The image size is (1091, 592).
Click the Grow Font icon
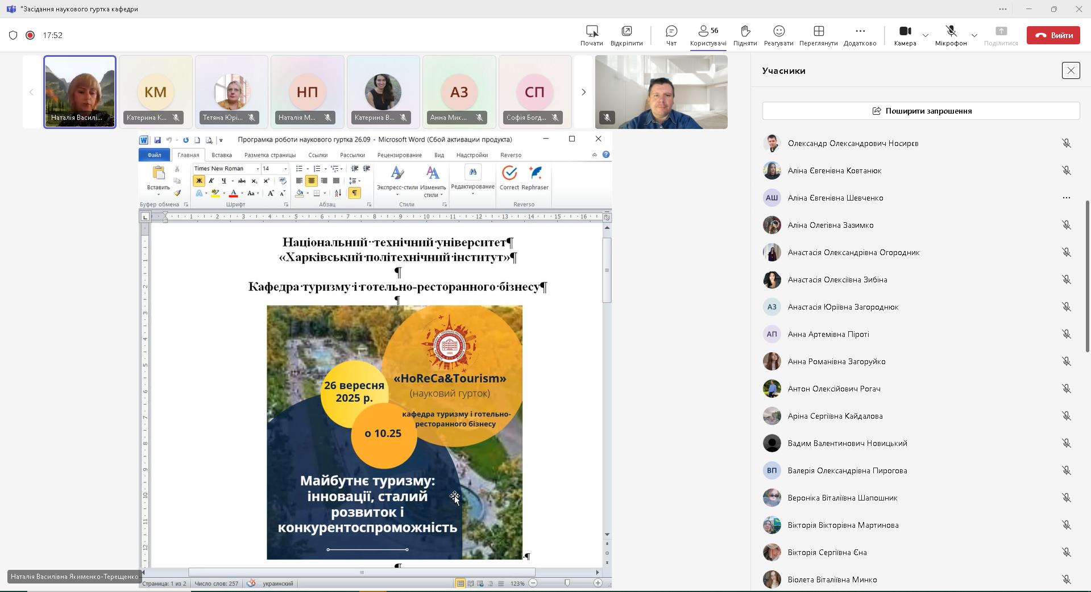coord(271,193)
